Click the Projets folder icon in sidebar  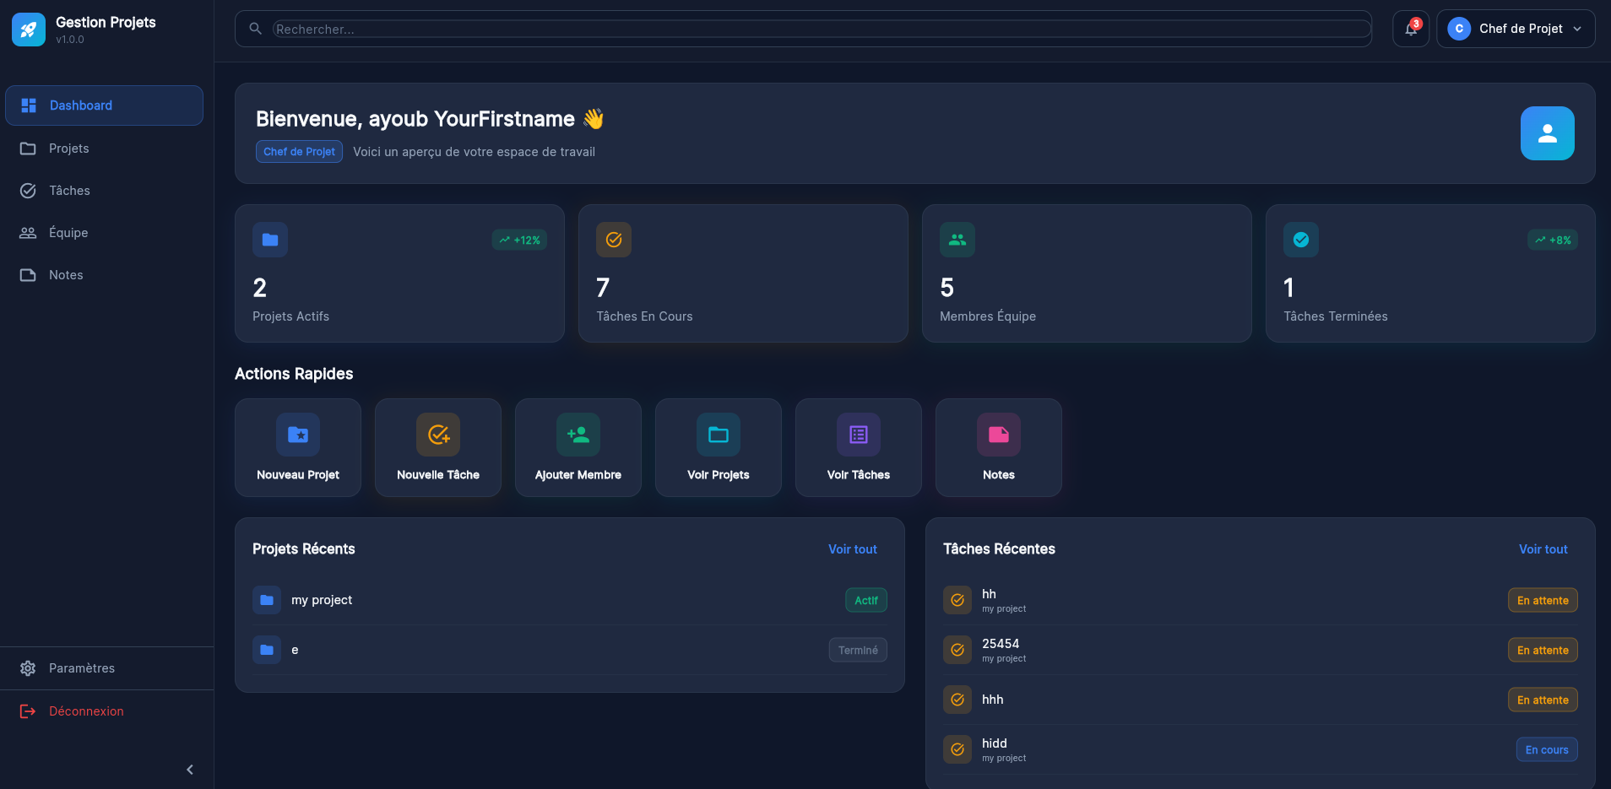[x=28, y=148]
